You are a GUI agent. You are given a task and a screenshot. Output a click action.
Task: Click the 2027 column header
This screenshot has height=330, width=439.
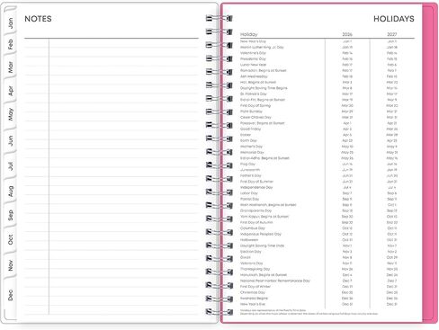pyautogui.click(x=392, y=34)
